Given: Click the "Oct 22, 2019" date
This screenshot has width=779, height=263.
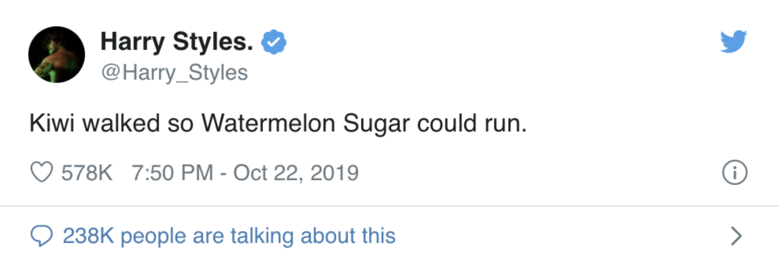Looking at the screenshot, I should point(296,173).
